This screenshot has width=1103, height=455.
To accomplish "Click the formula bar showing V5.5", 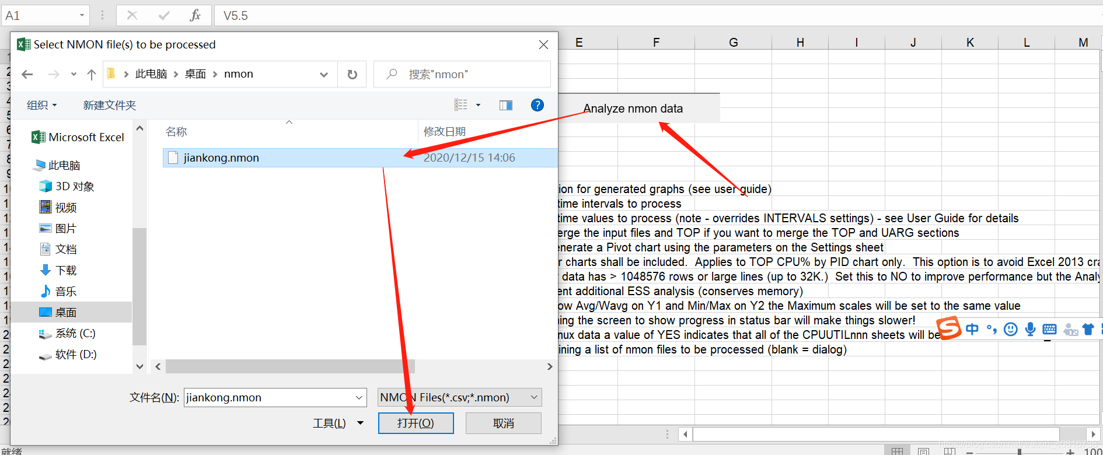I will coord(658,15).
